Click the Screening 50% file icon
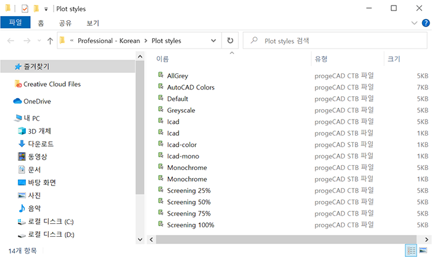 click(x=160, y=202)
